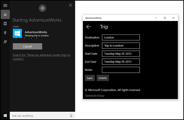
Task: Click 'Showing trip to London' text
Action: [x=37, y=36]
